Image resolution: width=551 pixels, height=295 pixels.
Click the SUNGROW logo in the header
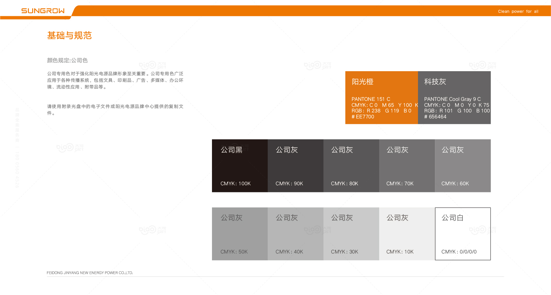(43, 11)
